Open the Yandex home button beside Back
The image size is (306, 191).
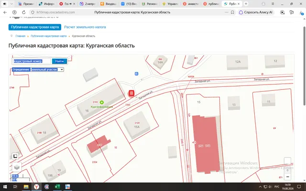point(14,12)
